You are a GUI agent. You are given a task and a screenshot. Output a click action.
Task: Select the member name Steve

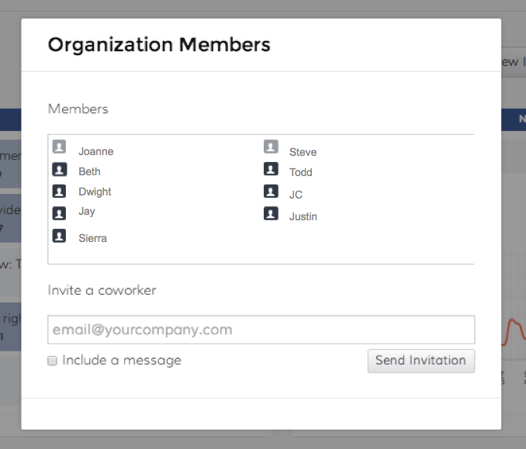click(x=303, y=153)
